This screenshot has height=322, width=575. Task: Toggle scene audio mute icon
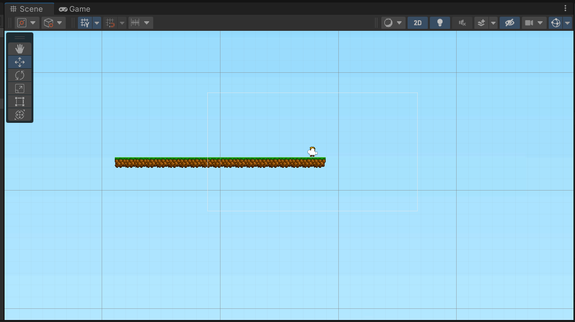pyautogui.click(x=462, y=23)
